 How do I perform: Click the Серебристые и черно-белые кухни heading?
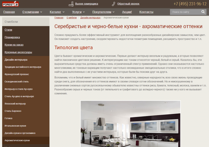point(128,26)
